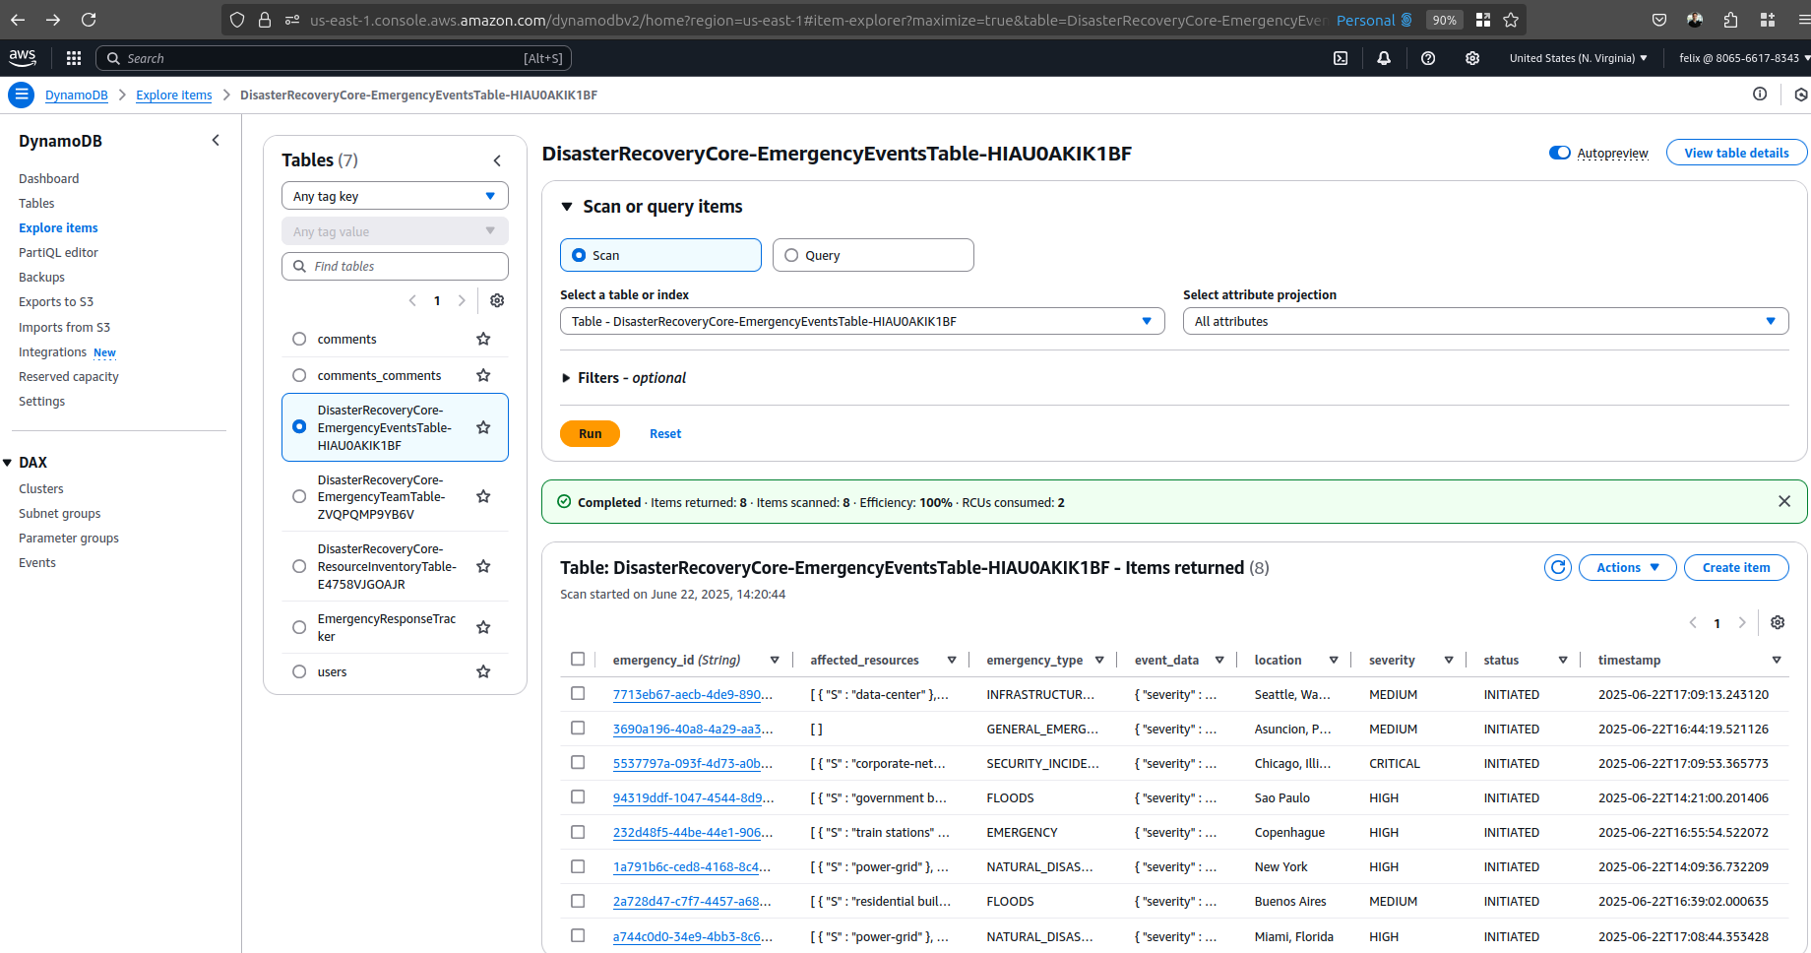
Task: Open Exports to S3 page
Action: [56, 301]
